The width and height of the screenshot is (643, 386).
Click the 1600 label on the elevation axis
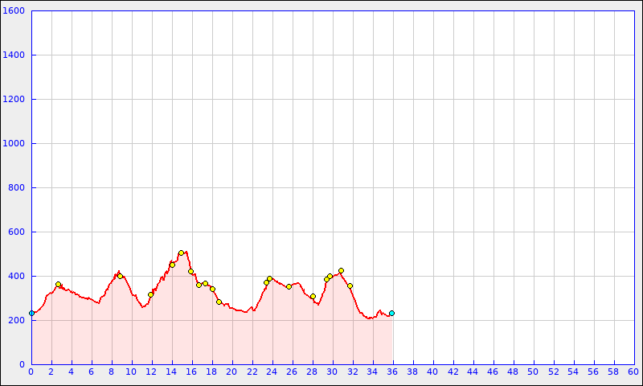click(x=14, y=11)
